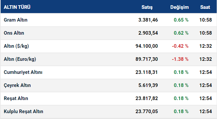The height and width of the screenshot is (119, 217).
Task: Open the Ons Altın row link
Action: (14, 33)
